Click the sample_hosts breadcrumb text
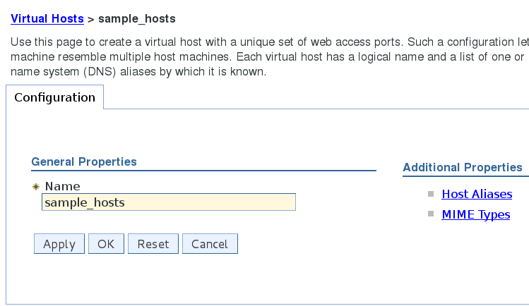 [x=137, y=18]
